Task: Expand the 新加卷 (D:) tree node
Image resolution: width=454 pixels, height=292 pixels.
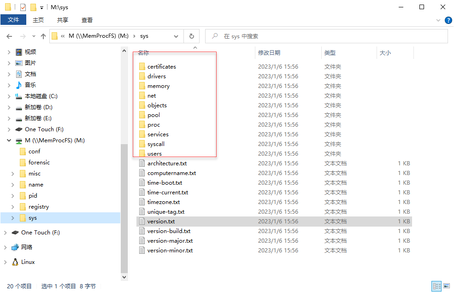Action: coord(9,107)
